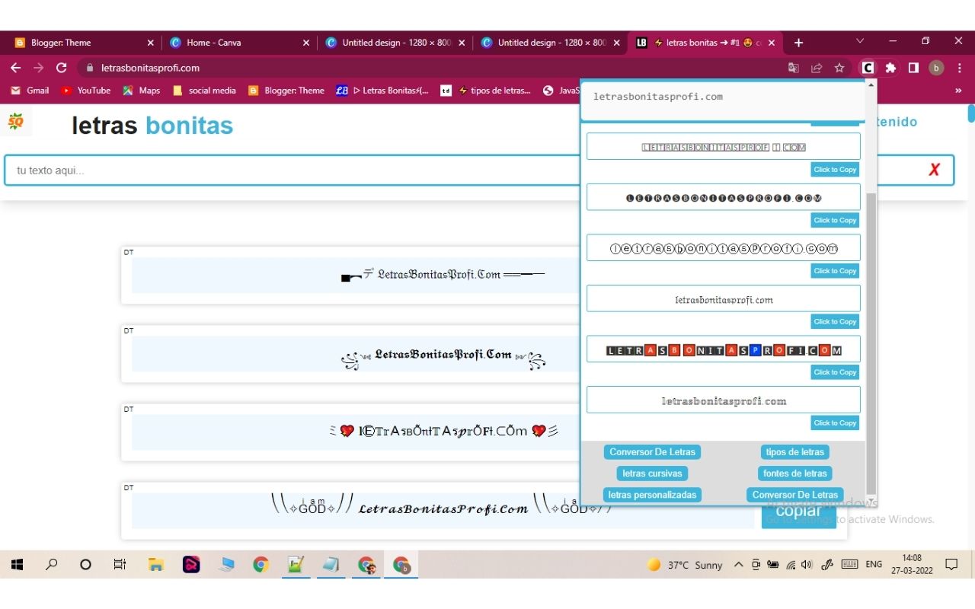
Task: Open the white C extension icon in toolbar
Action: pos(868,68)
